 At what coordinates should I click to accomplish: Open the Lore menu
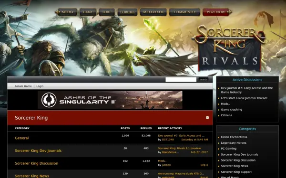pos(107,12)
